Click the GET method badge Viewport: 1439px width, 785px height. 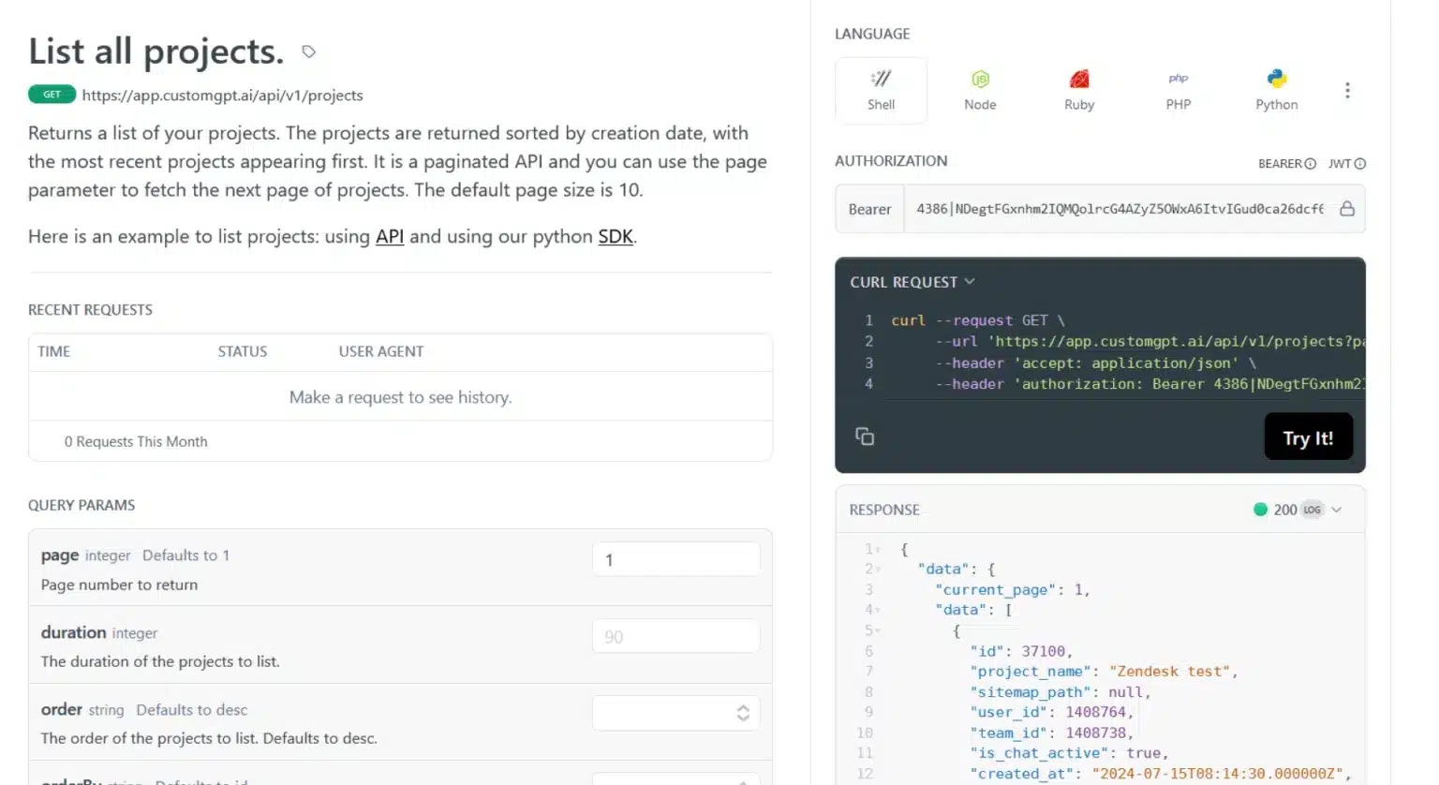52,95
